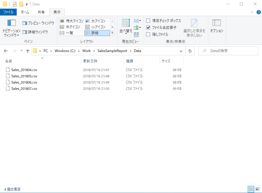Select file Sales_201804.csv

tap(24, 70)
